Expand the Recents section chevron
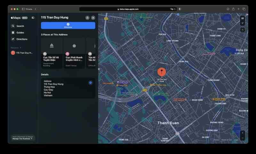The height and width of the screenshot is (154, 256). pyautogui.click(x=20, y=48)
